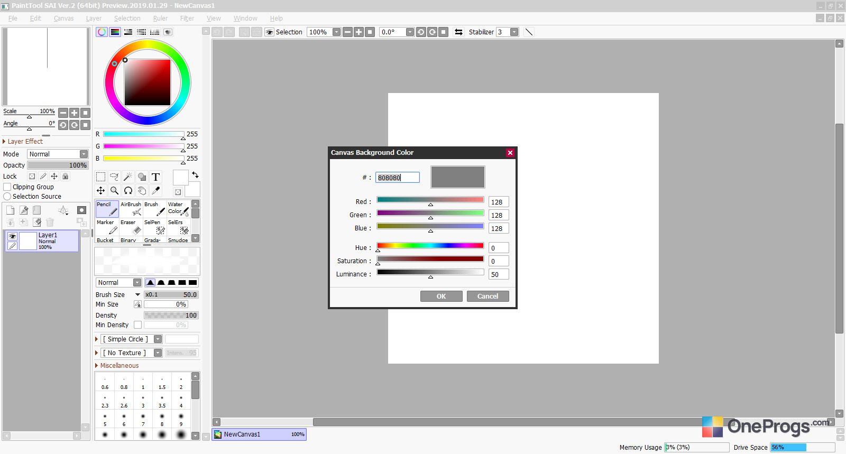Select the Brush tool
The width and height of the screenshot is (846, 454).
click(155, 209)
